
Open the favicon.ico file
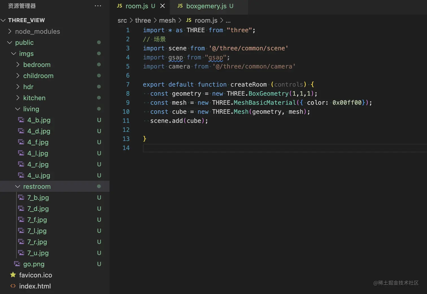click(36, 275)
